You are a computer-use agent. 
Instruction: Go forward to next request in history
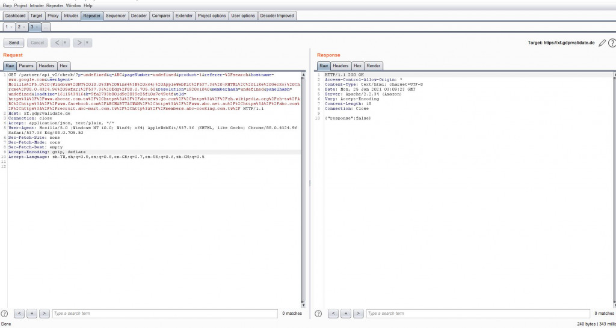pos(79,43)
